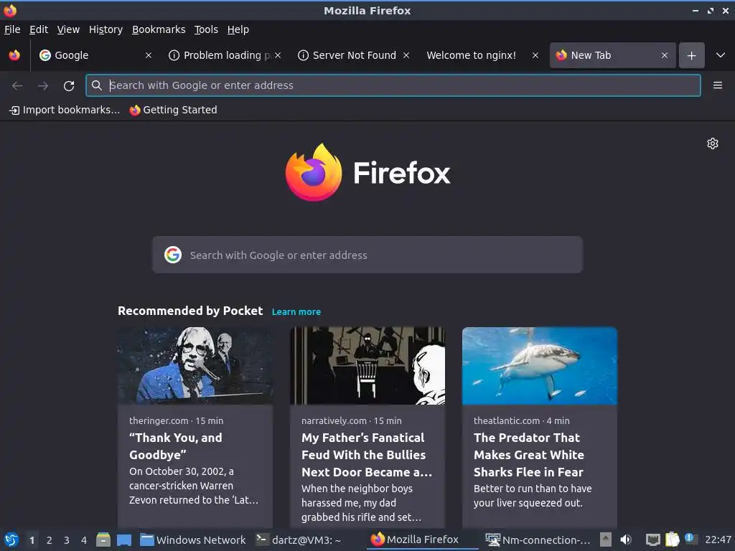Open the volume speaker tray icon
The height and width of the screenshot is (551, 735).
[x=626, y=540]
